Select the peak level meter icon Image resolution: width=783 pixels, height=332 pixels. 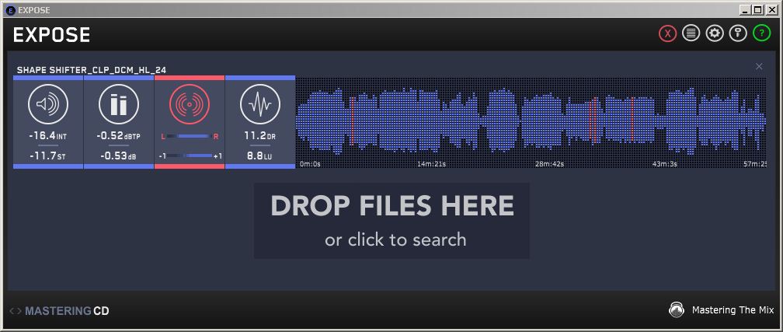118,104
